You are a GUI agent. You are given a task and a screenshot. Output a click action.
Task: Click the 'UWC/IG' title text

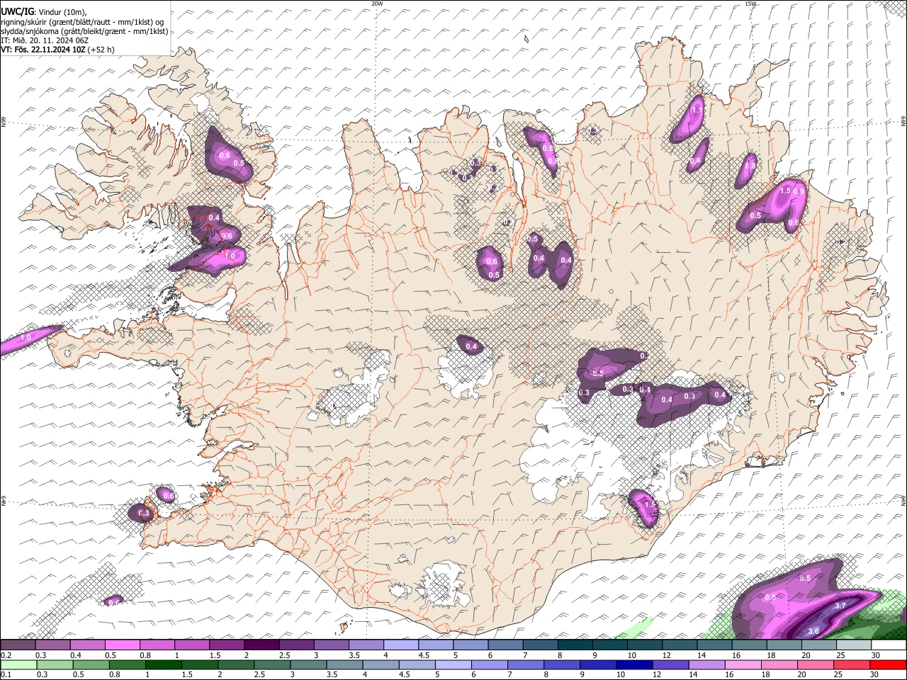click(16, 11)
